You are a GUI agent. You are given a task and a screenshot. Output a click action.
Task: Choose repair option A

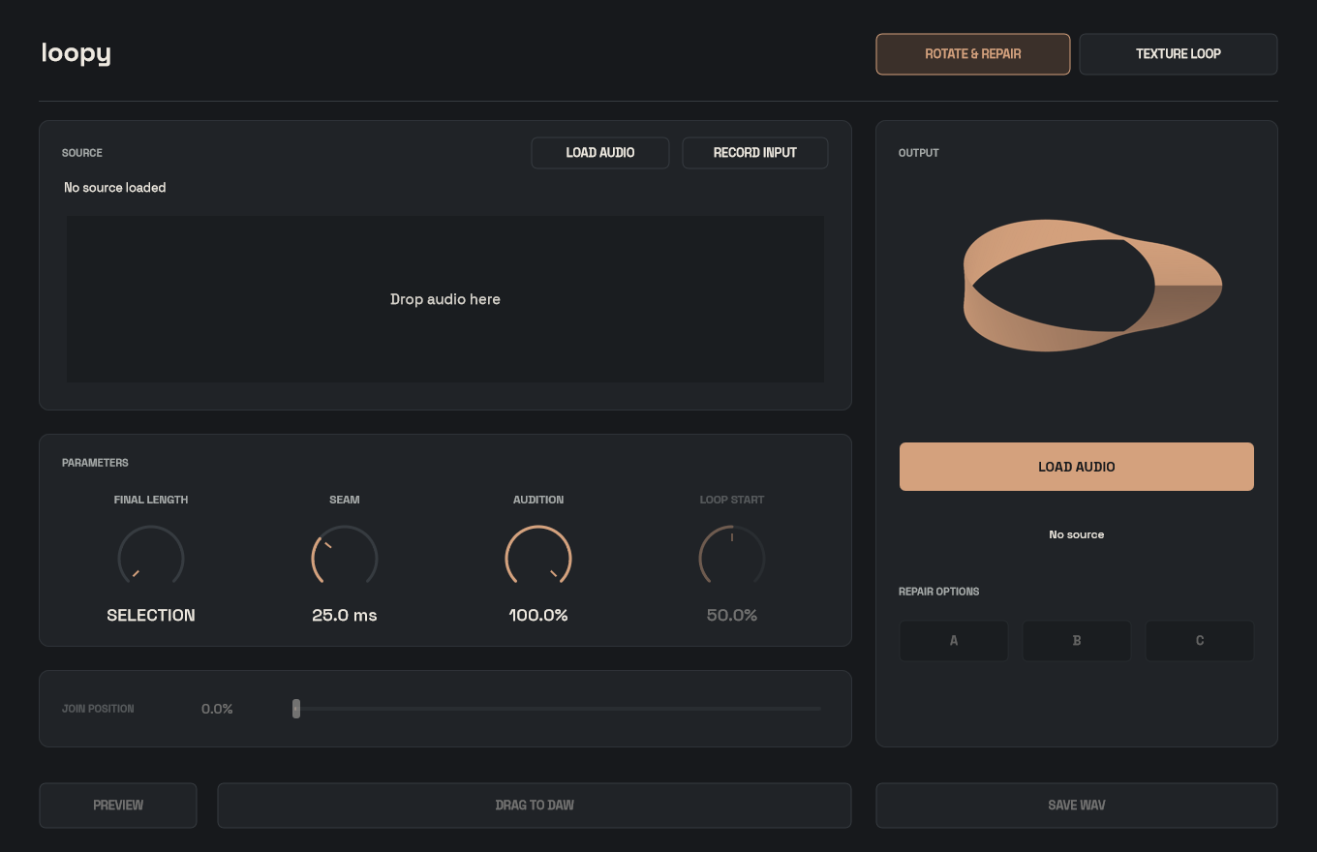pyautogui.click(x=954, y=641)
